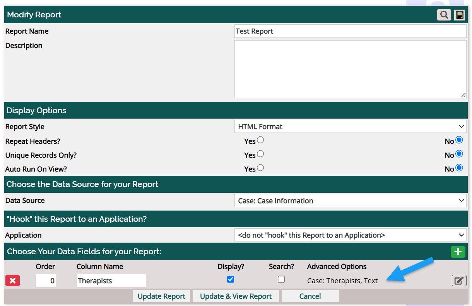472x306 pixels.
Task: Uncheck the Display checkbox for Therapists
Action: pos(231,279)
